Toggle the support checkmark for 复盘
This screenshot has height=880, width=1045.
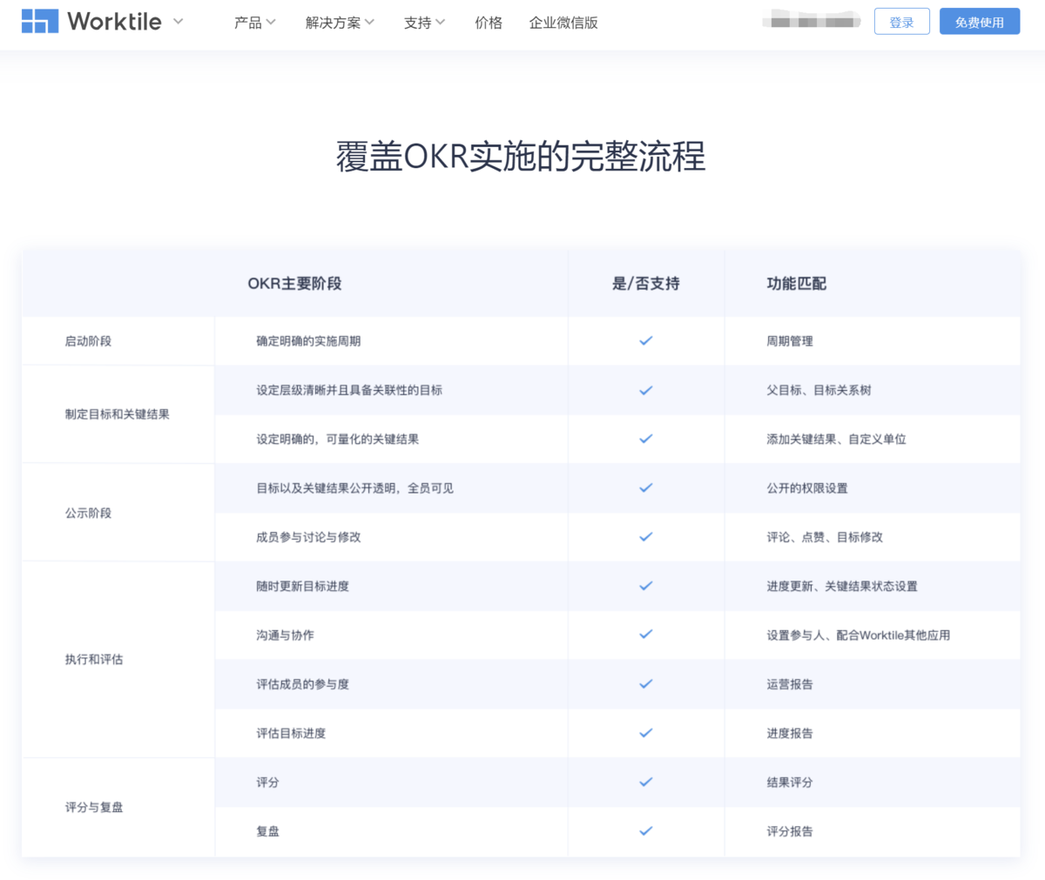[x=645, y=831]
